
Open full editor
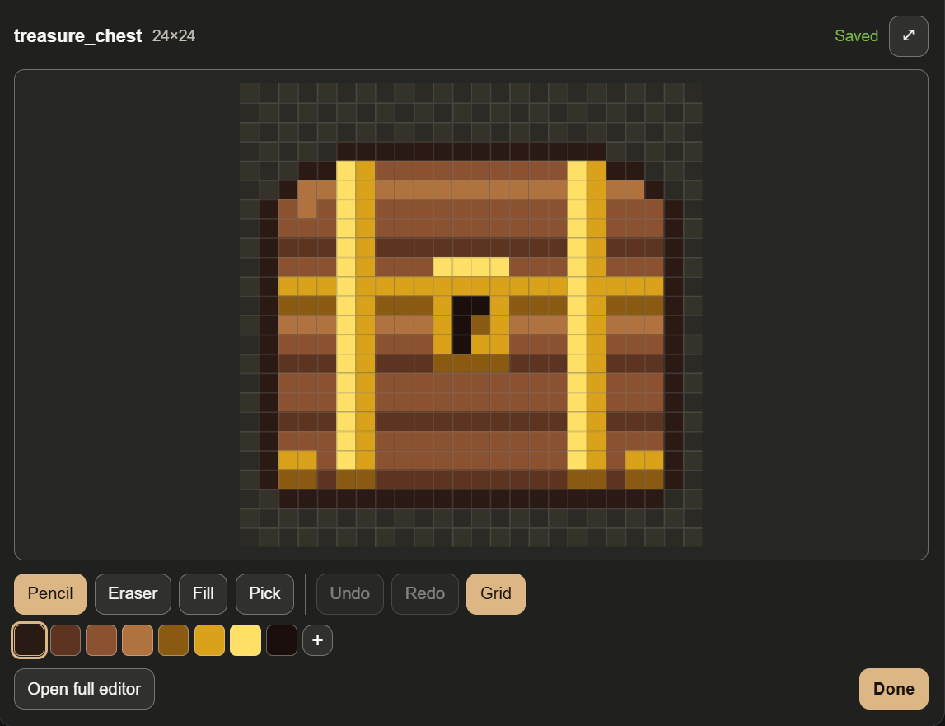84,689
